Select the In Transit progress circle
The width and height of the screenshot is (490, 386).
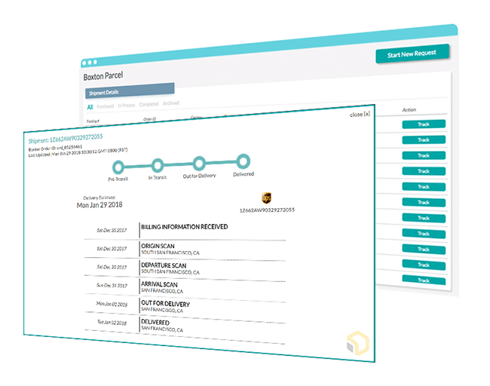tap(158, 165)
